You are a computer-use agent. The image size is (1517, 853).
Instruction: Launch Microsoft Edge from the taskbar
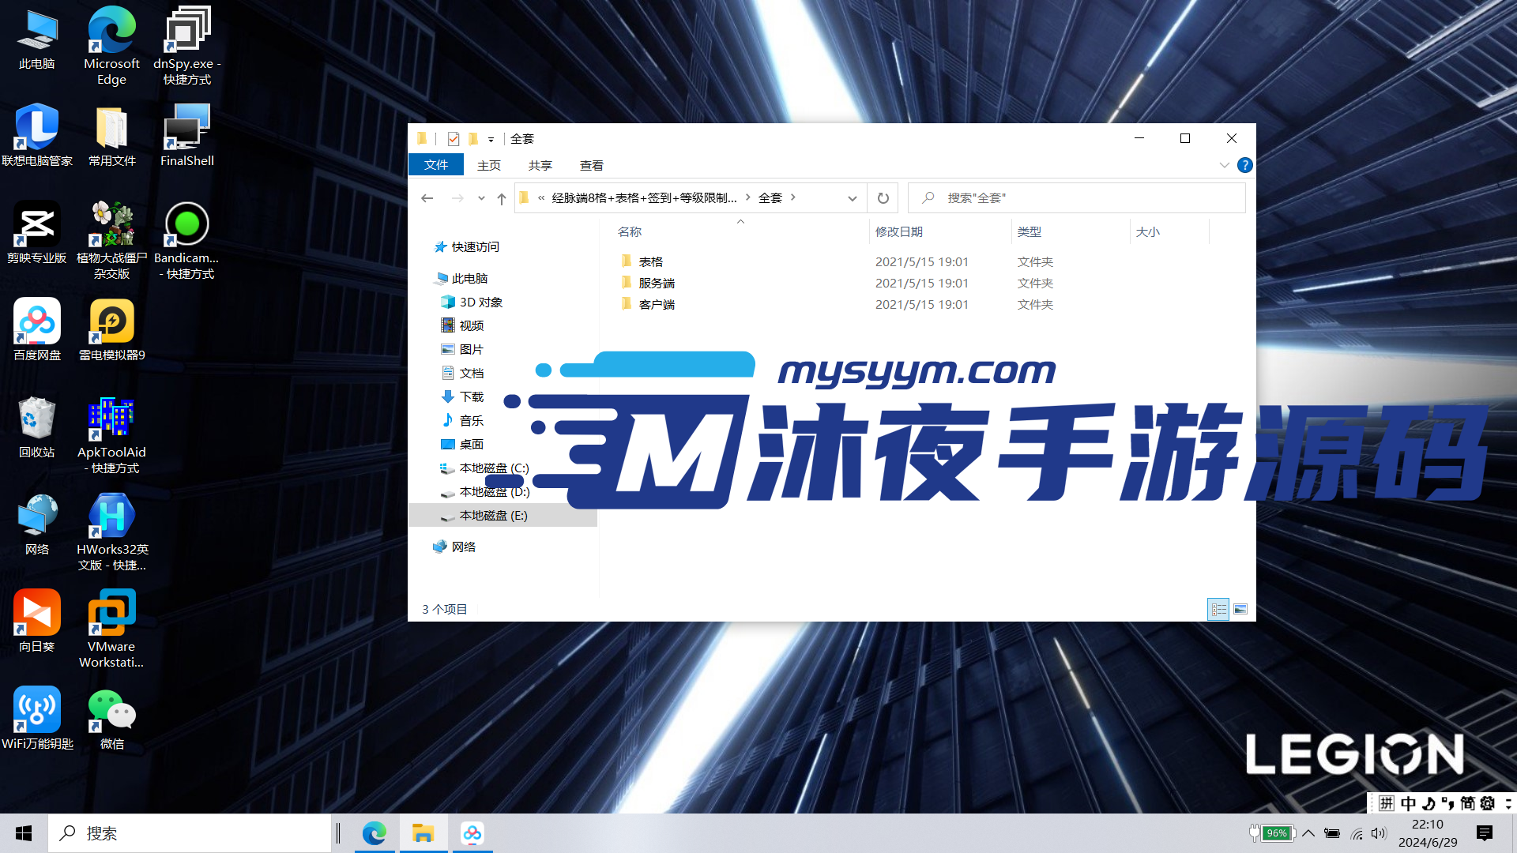(x=375, y=832)
